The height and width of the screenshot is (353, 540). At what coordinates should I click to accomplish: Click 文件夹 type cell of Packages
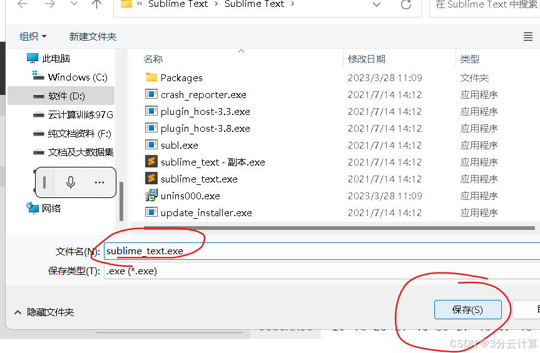(474, 78)
